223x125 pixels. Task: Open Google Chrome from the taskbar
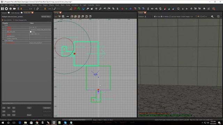click(x=37, y=123)
